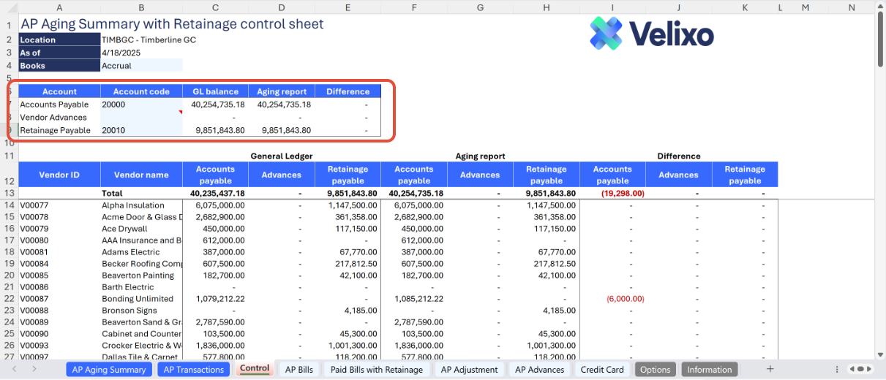Click the Books value Accrual
Screen dimensions: 886x380
(116, 66)
